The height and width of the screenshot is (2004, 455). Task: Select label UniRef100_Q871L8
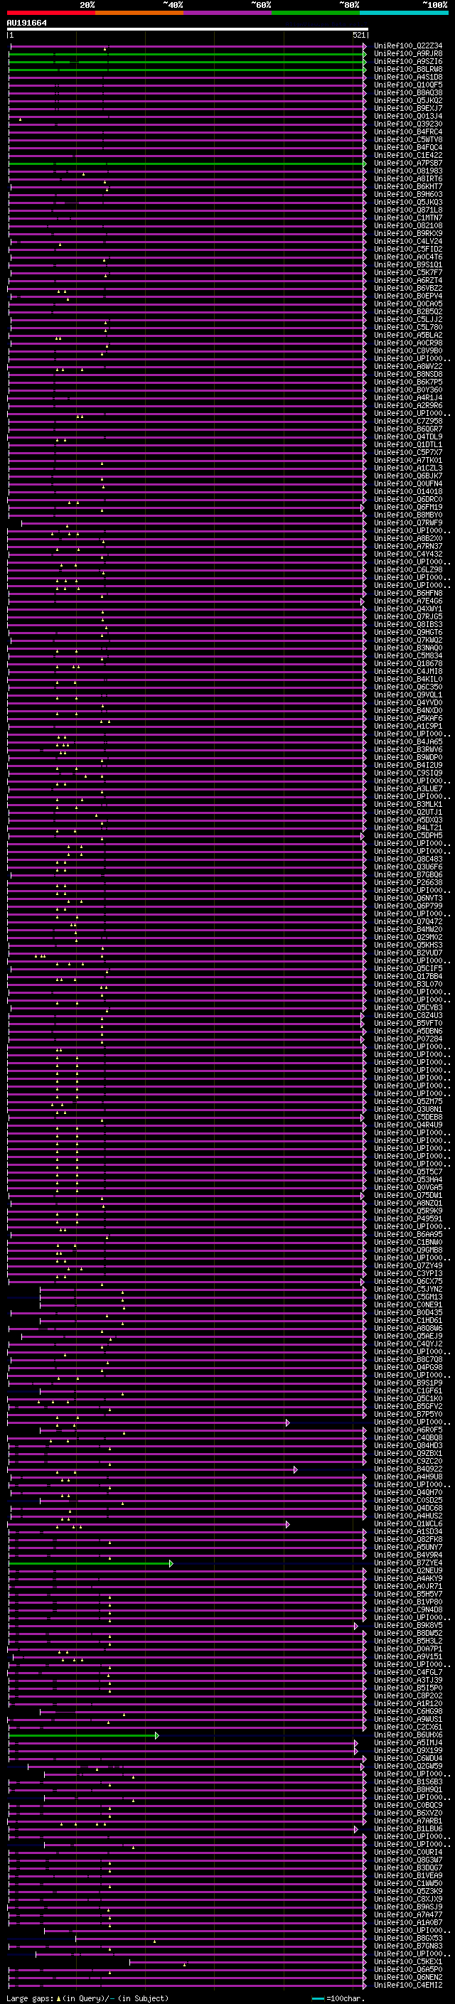click(408, 210)
